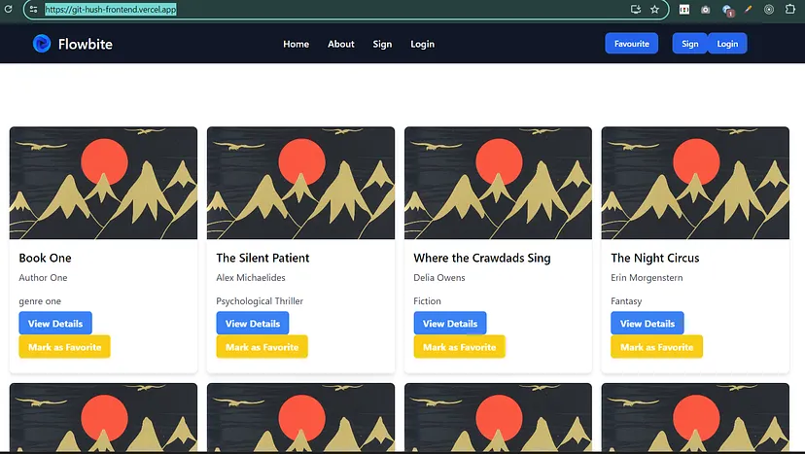Open the Home nav link

(x=297, y=44)
